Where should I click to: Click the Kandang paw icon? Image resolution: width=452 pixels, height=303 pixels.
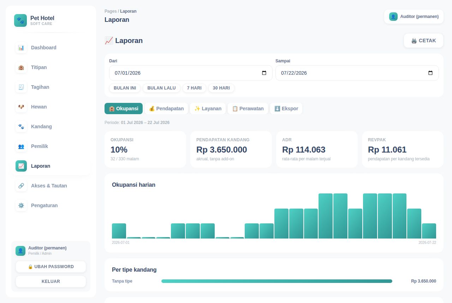click(x=21, y=126)
